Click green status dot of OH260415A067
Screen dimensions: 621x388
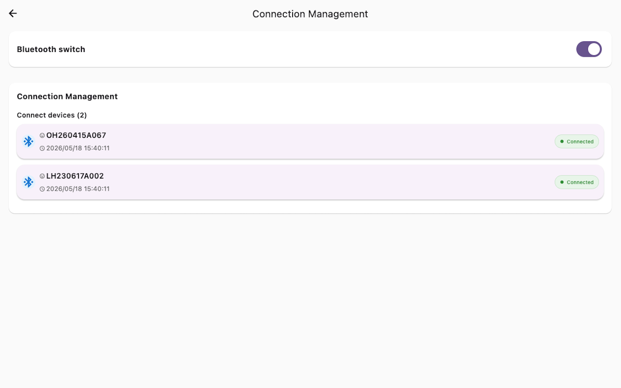click(562, 142)
